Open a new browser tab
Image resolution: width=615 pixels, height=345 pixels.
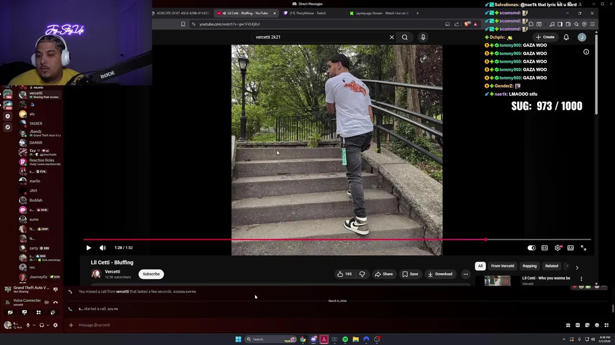click(x=417, y=13)
